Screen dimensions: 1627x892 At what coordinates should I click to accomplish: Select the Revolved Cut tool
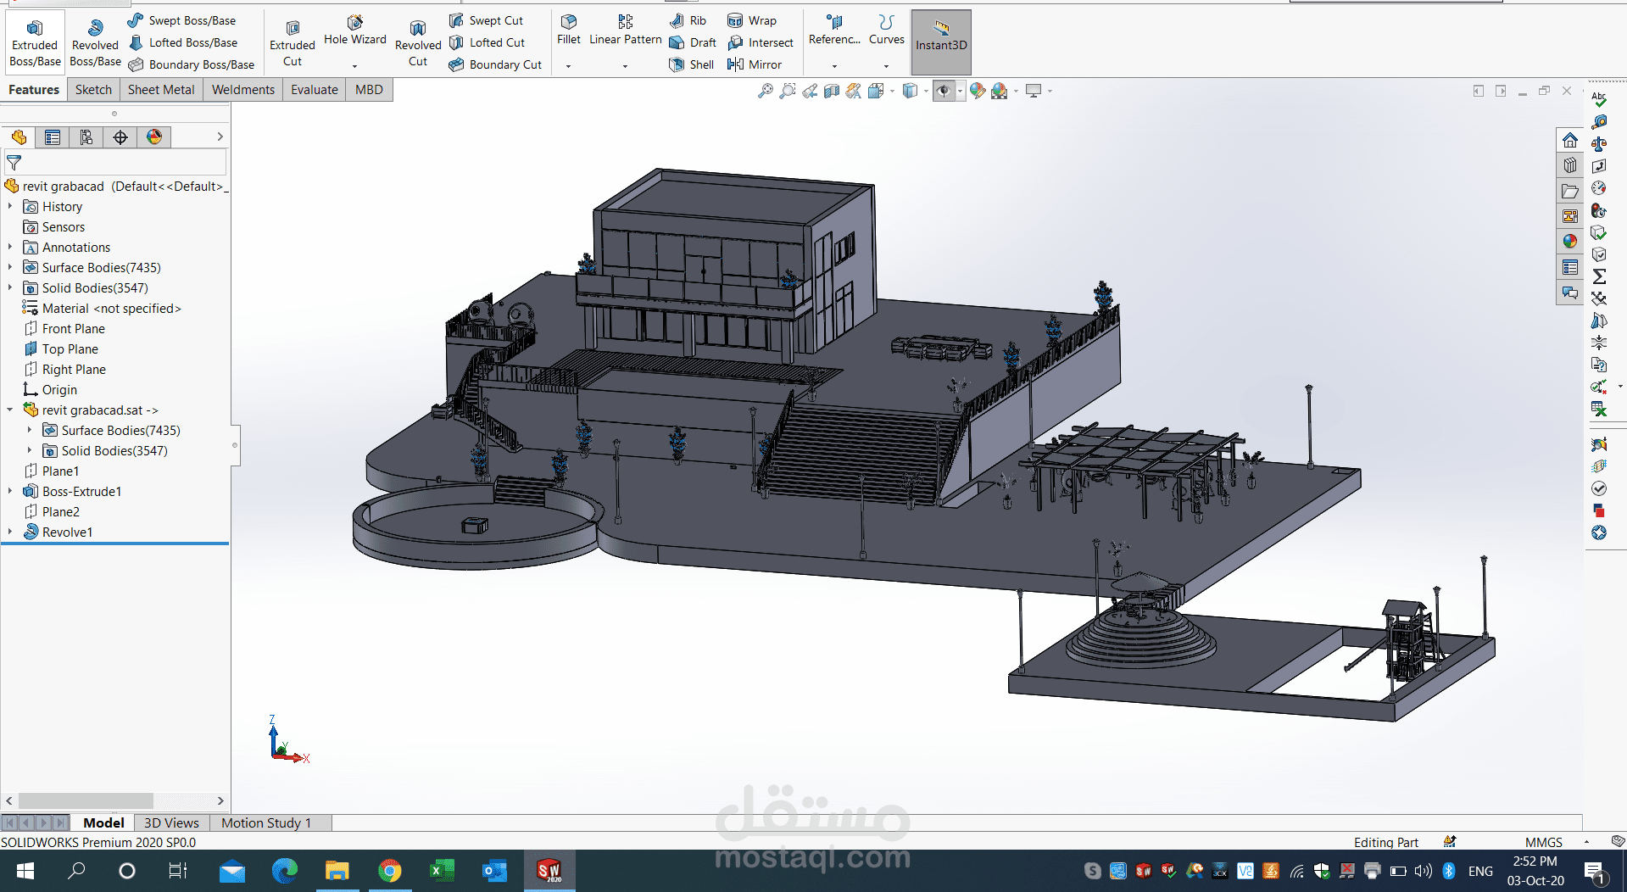(418, 43)
